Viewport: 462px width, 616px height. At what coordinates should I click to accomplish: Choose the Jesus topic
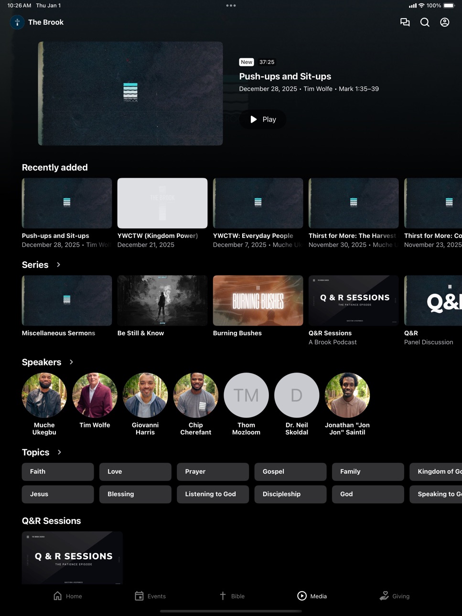click(58, 494)
